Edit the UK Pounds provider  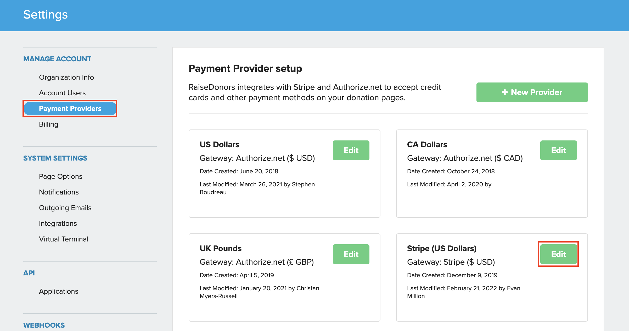351,254
